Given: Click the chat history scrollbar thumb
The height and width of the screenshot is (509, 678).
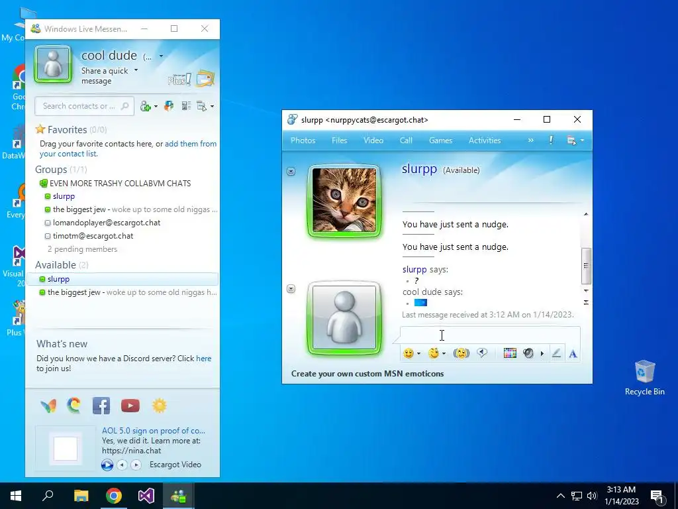Looking at the screenshot, I should pyautogui.click(x=586, y=265).
